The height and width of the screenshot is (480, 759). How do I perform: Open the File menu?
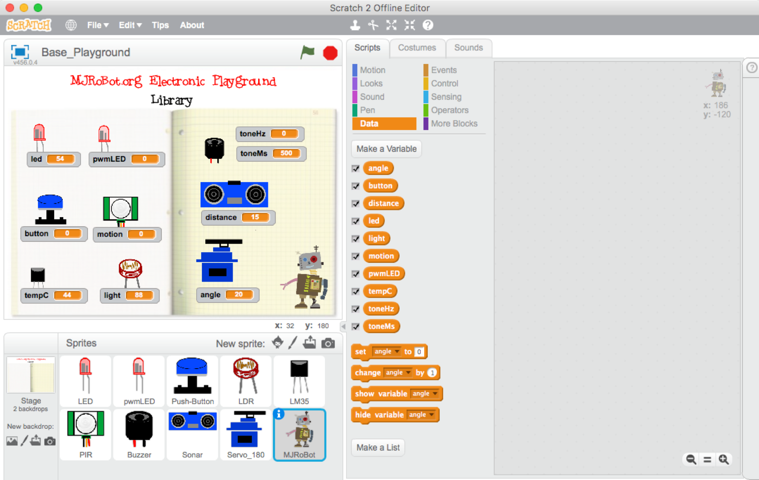click(x=97, y=25)
